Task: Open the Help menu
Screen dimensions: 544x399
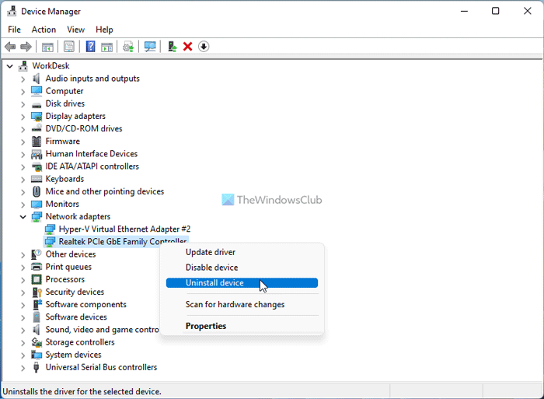Action: [x=104, y=30]
